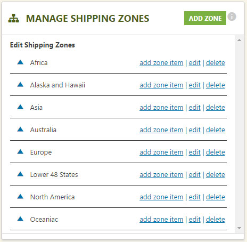Click the green Add Zone button
The image size is (247, 242).
[x=205, y=18]
